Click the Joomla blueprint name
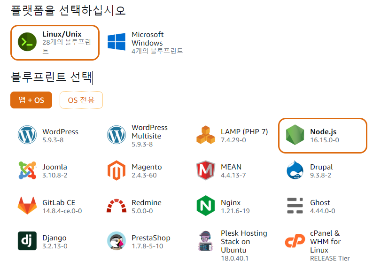This screenshot has width=373, height=269. click(x=54, y=167)
